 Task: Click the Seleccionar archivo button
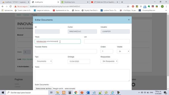pyautogui.click(x=44, y=88)
